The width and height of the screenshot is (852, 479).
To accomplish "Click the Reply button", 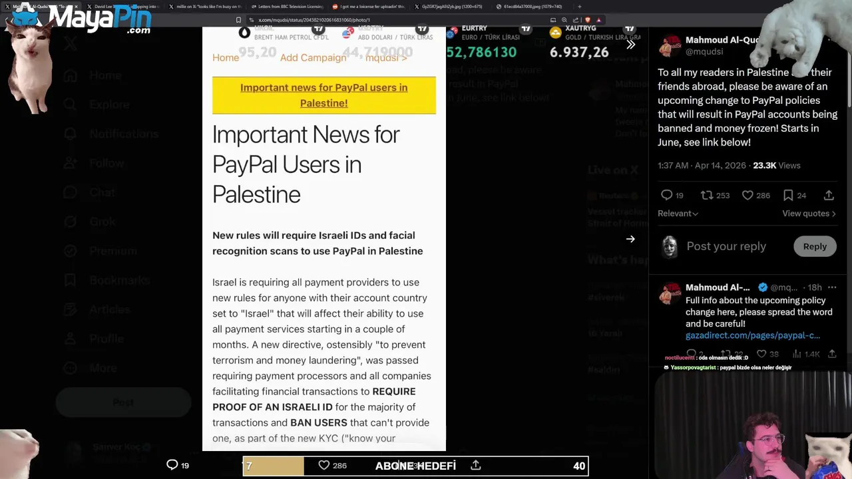I will tap(815, 246).
